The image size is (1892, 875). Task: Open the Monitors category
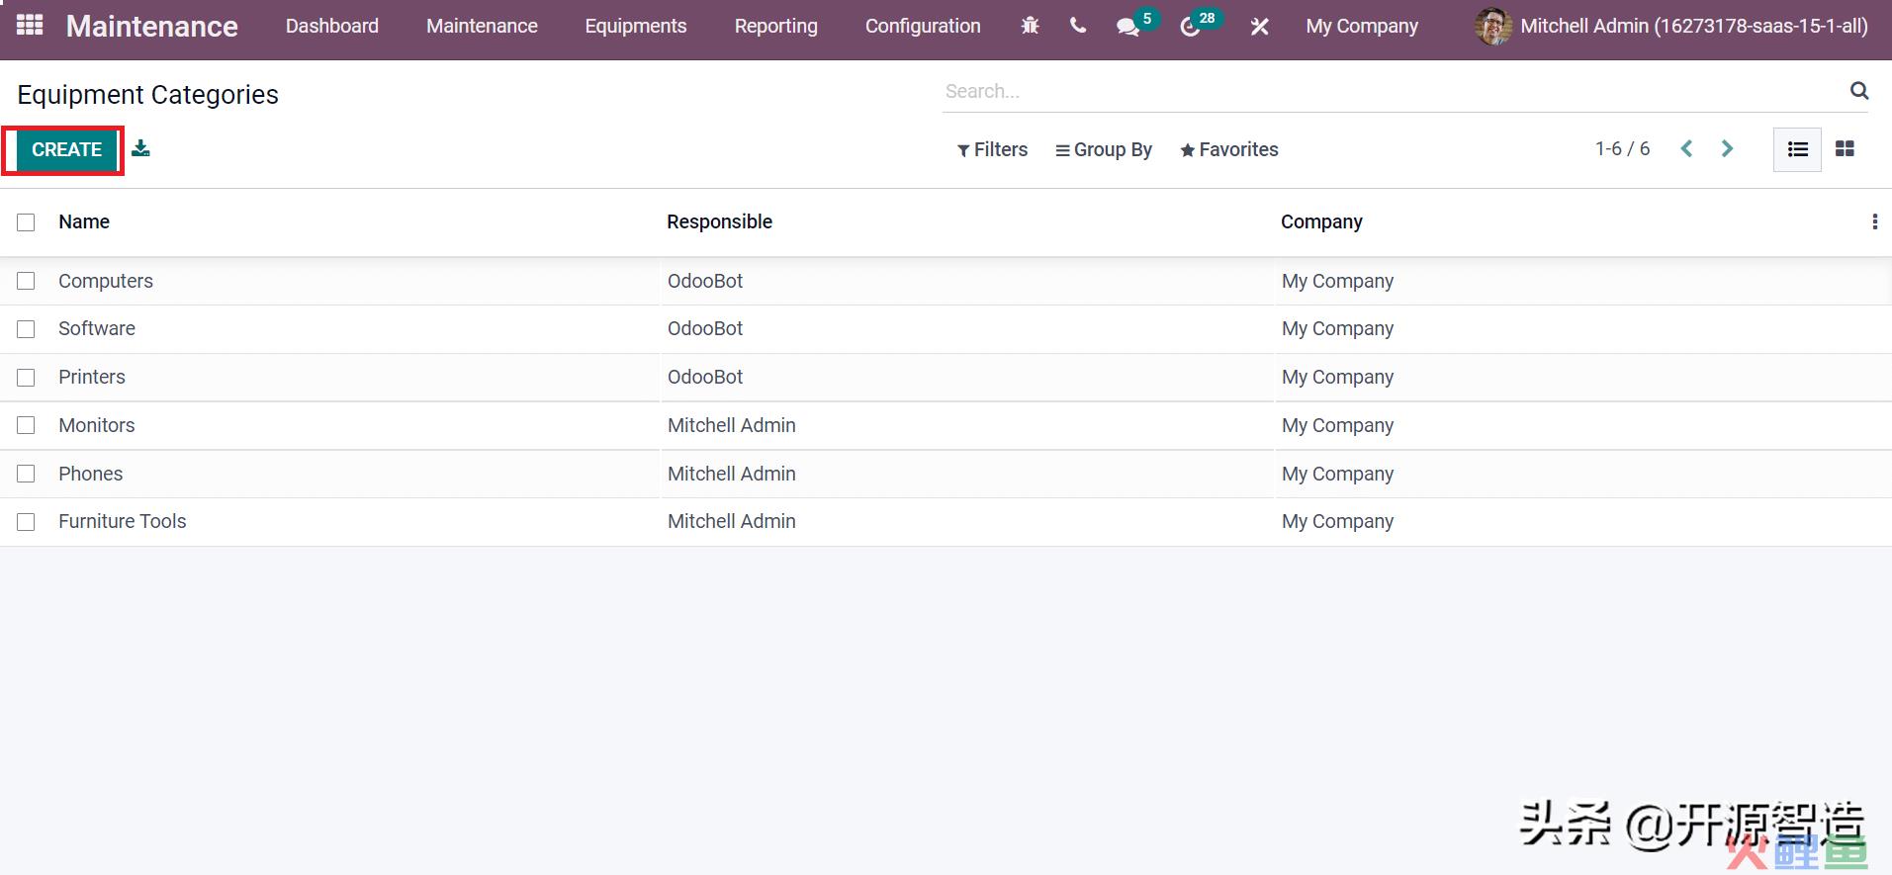[x=97, y=425]
